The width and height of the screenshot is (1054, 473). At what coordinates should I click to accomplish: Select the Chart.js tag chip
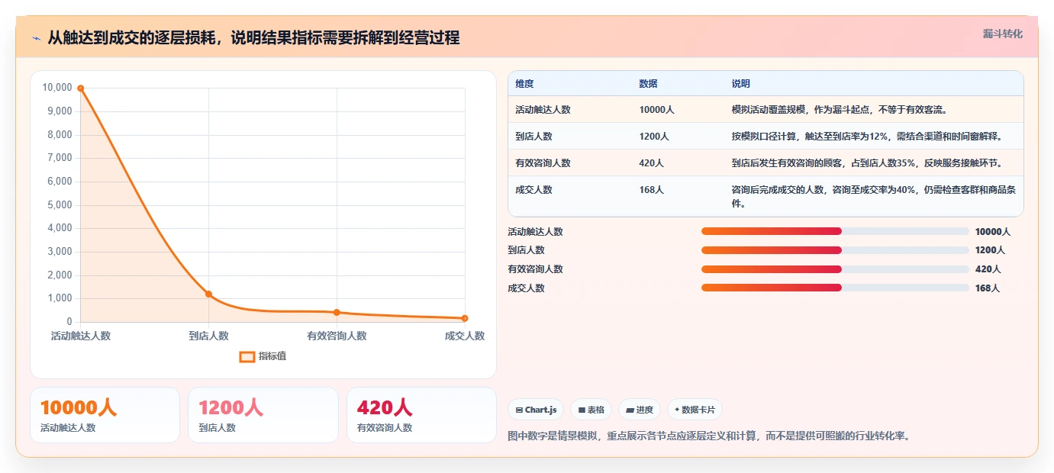click(536, 410)
